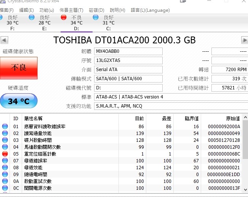This screenshot has height=197, width=248.
Task: Select the E: drive tab at 28 °C
Action: tap(45, 23)
